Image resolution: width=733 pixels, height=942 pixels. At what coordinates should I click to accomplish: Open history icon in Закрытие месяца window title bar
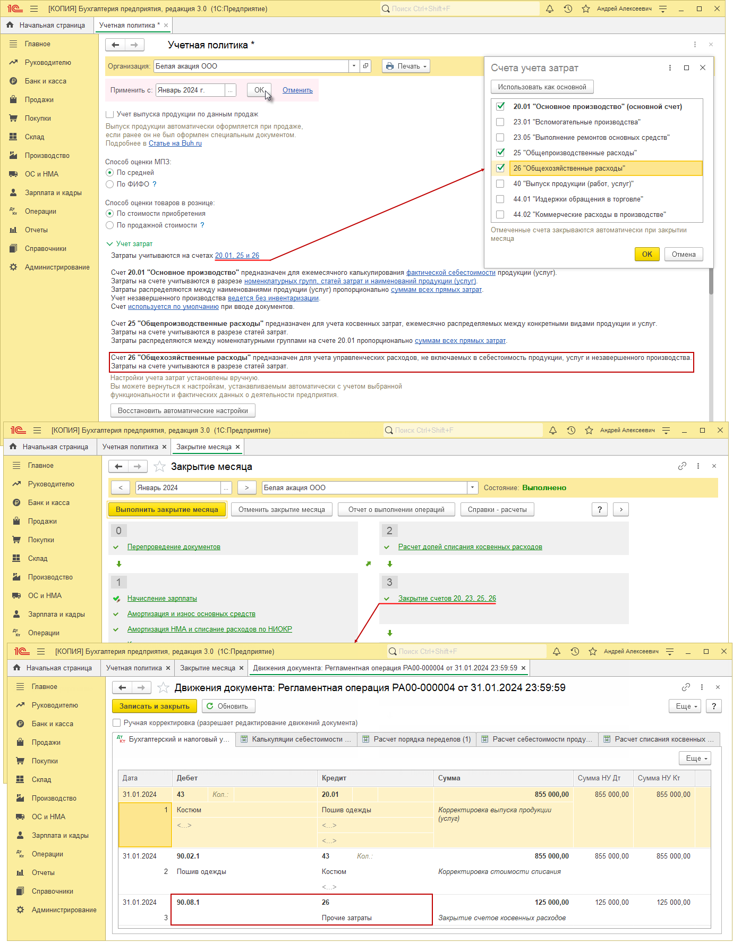[x=571, y=431]
